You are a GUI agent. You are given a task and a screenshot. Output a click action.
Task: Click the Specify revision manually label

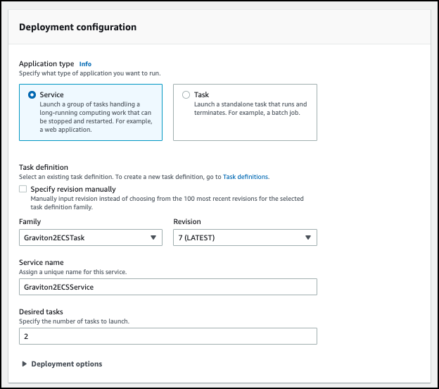click(x=73, y=189)
